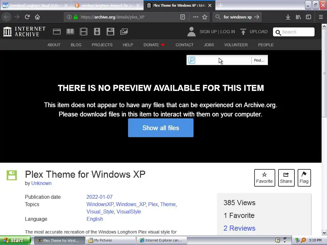Open Internet Archive images icon
The image size is (327, 245).
coord(124,32)
